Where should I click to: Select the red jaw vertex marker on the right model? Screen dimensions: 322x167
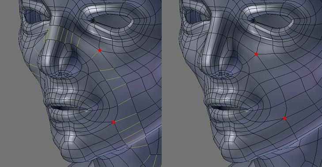click(285, 118)
